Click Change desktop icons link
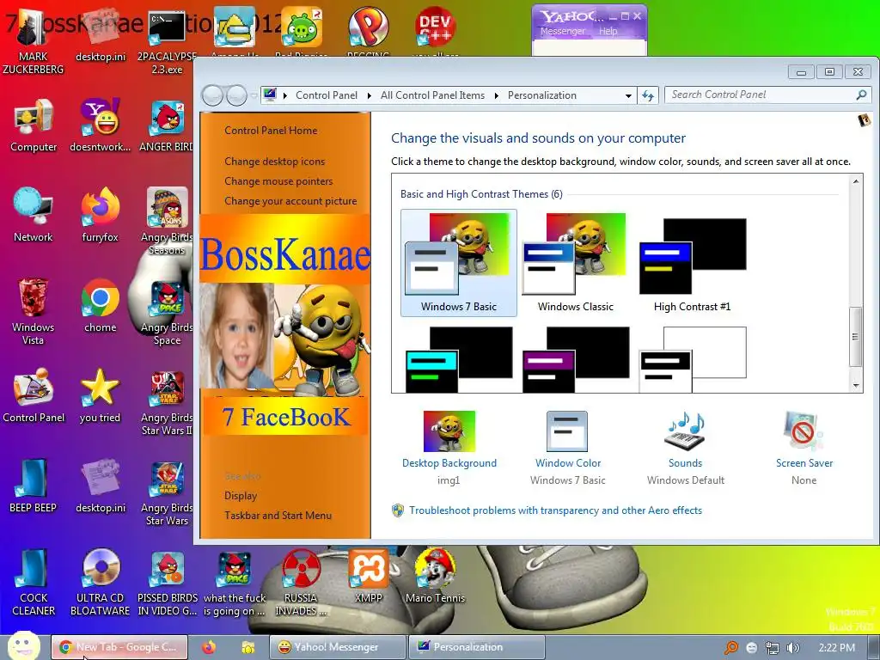 tap(274, 162)
